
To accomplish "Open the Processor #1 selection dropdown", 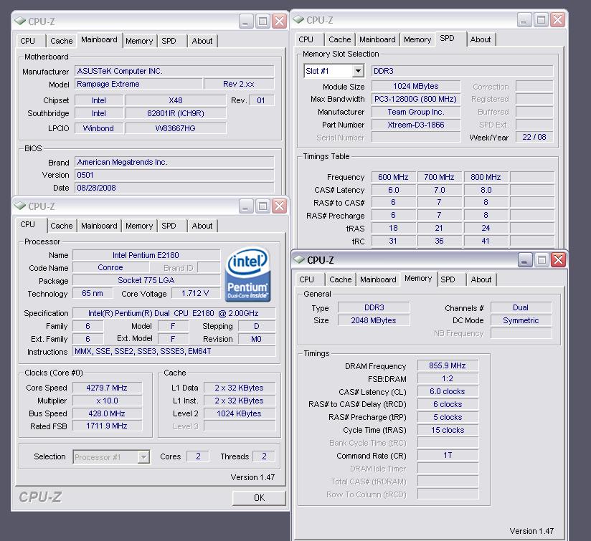I will 143,457.
